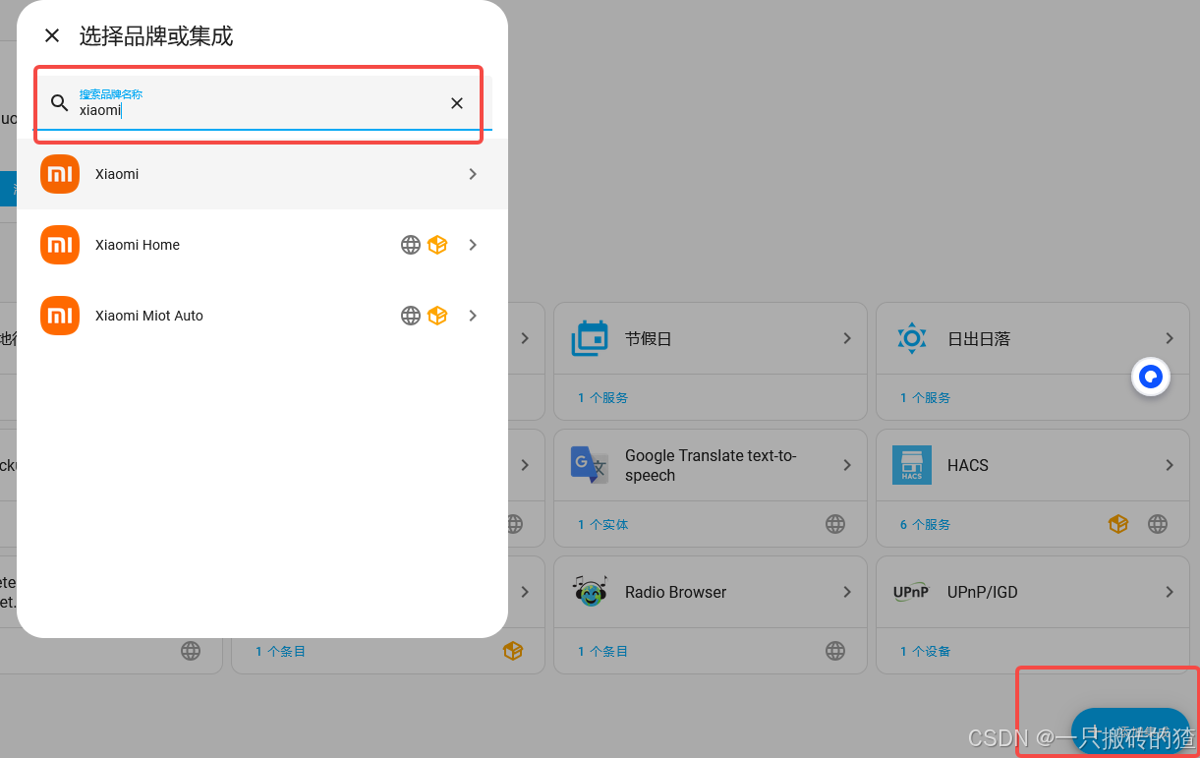The height and width of the screenshot is (758, 1200).
Task: Click the 节假日 calendar icon
Action: coord(590,338)
